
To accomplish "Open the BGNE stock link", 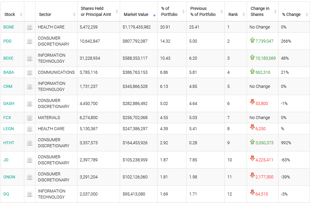I will 9,27.
